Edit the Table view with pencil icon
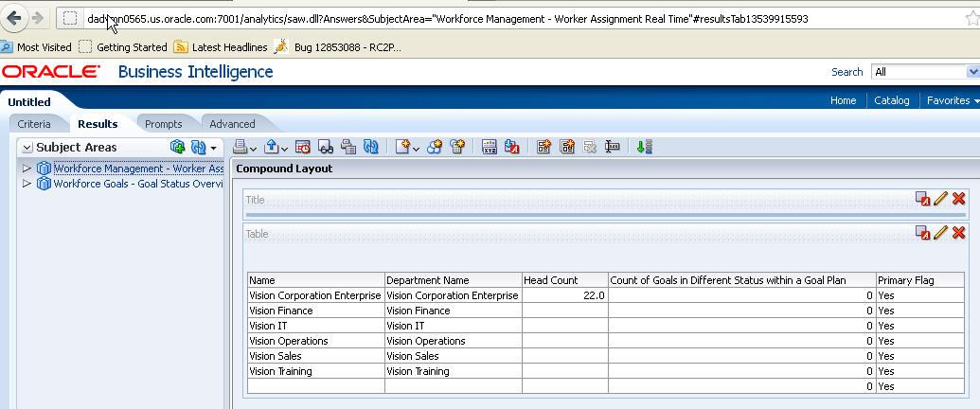 pyautogui.click(x=940, y=233)
